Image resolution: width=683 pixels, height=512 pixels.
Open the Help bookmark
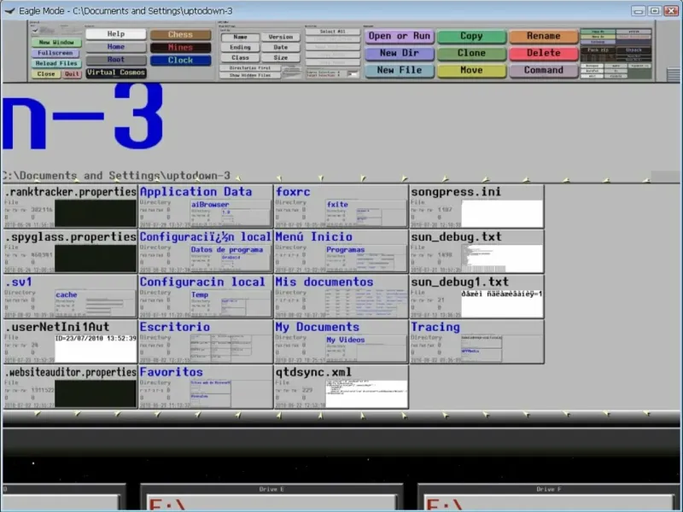coord(116,34)
